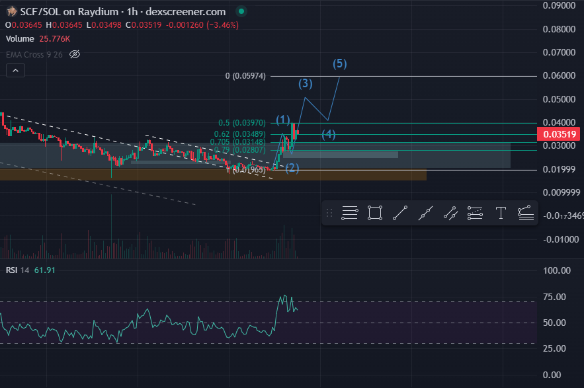Collapse the indicator legend with the chevron
Viewport: 584px width, 388px height.
click(15, 70)
